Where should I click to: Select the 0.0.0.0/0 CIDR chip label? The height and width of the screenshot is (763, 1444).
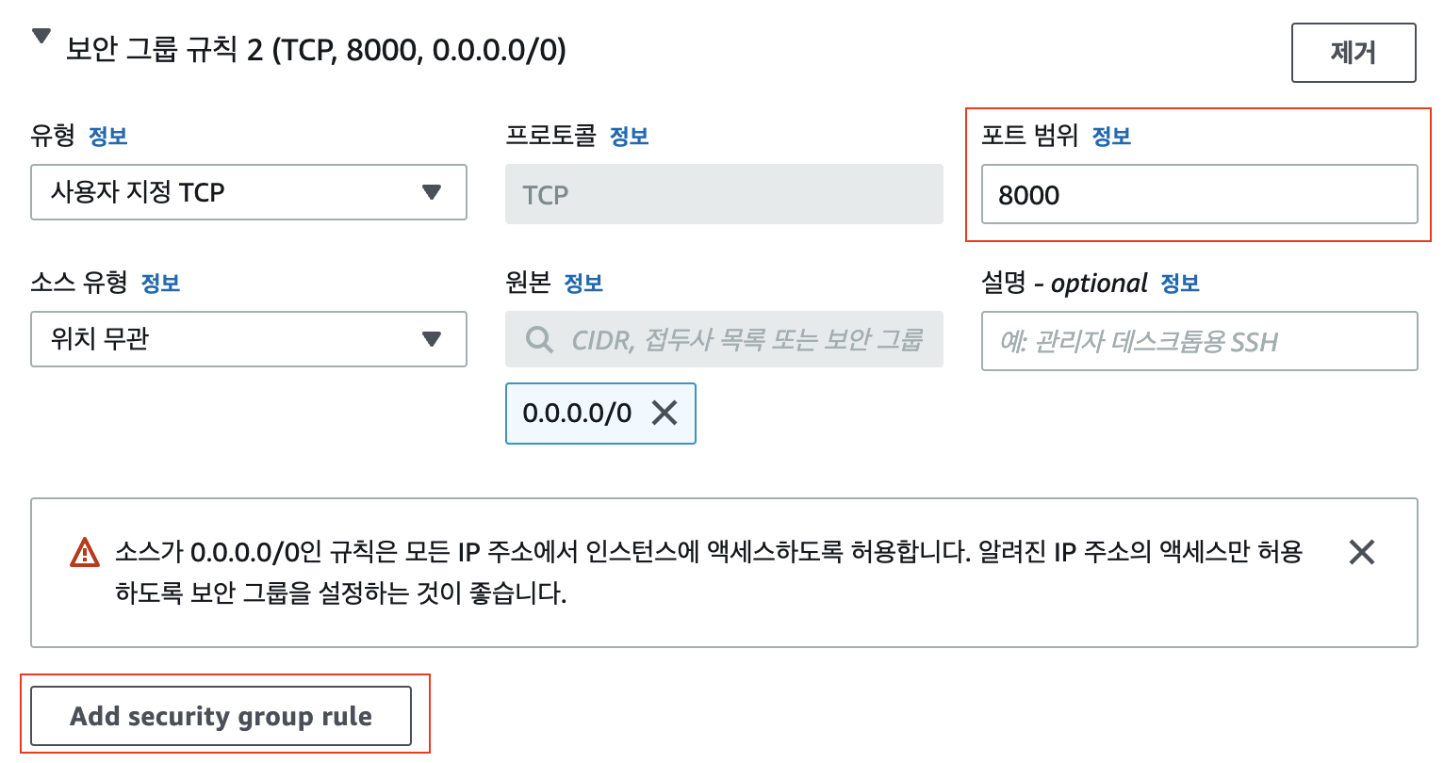[x=577, y=413]
